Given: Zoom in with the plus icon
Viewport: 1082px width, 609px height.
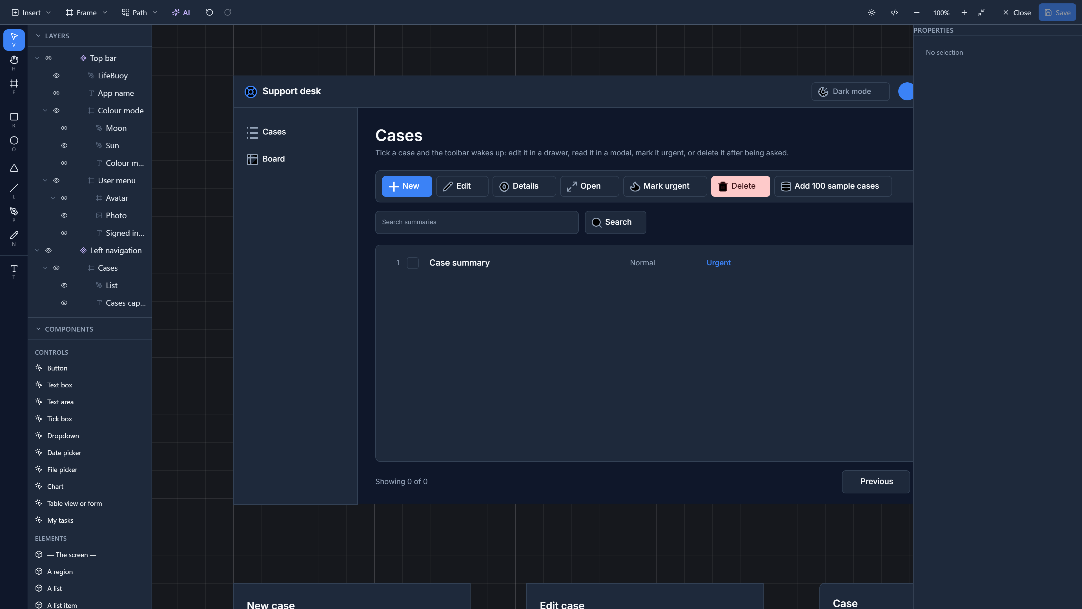Looking at the screenshot, I should point(964,13).
